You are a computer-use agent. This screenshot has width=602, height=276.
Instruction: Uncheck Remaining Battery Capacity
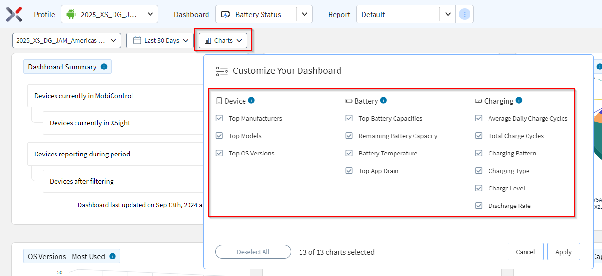[x=349, y=136]
